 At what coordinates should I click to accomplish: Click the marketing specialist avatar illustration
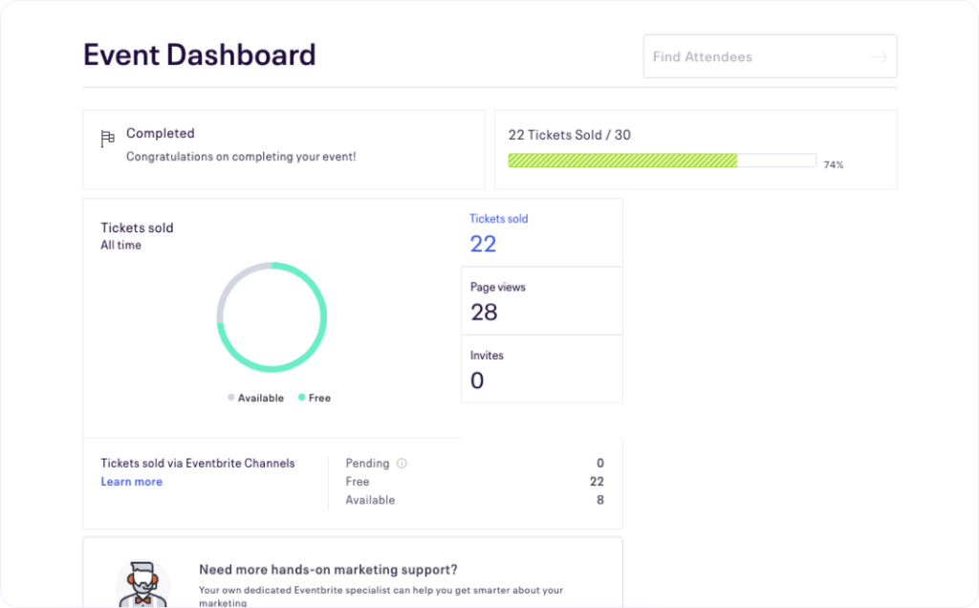(142, 578)
